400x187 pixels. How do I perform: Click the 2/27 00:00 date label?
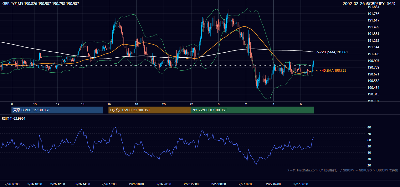218,184
